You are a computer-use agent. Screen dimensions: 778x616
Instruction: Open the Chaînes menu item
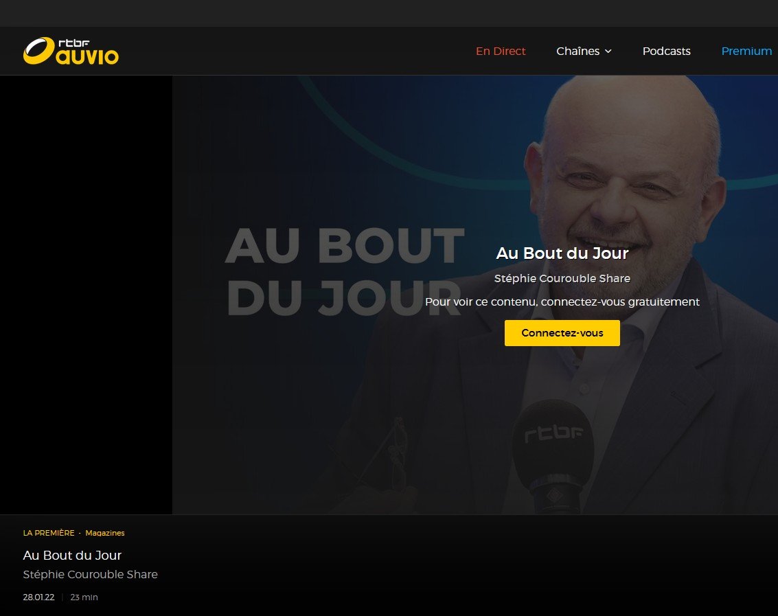click(577, 51)
